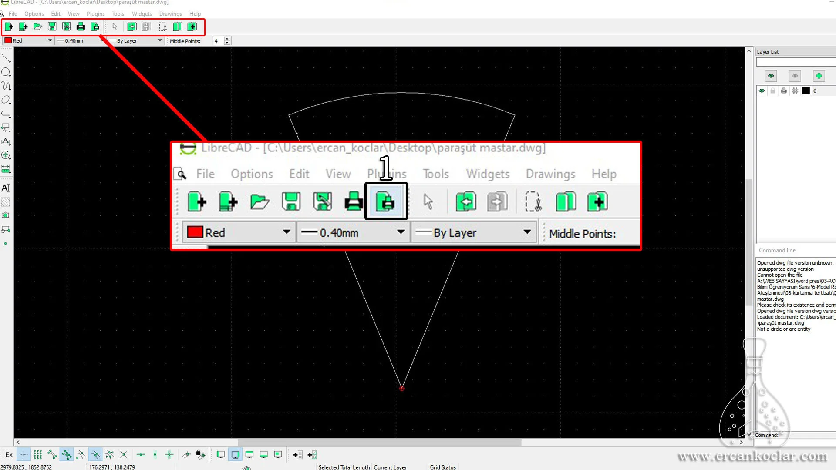The image size is (836, 470).
Task: Open the Red pen color dropdown
Action: (28, 40)
